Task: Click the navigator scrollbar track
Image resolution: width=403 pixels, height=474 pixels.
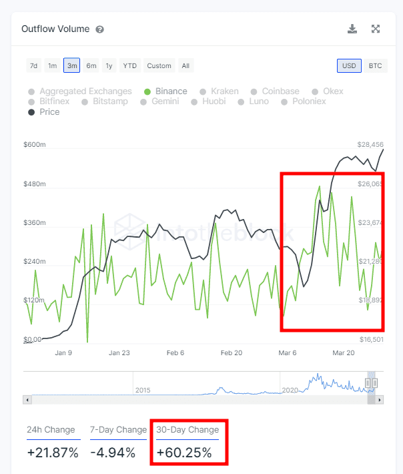Action: click(199, 400)
